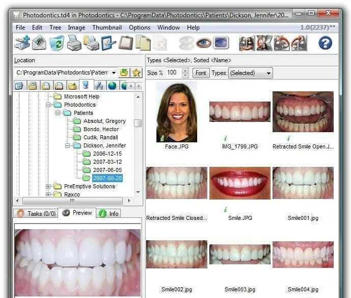Select the 2007-06-05 date folder
The width and height of the screenshot is (351, 298).
click(107, 170)
